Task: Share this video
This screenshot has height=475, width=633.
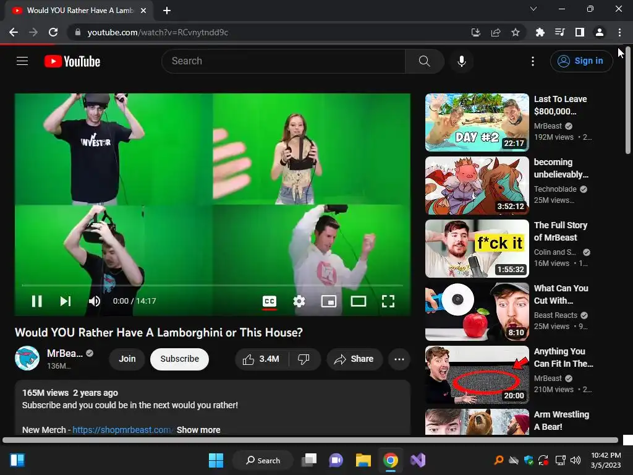Action: pos(354,359)
